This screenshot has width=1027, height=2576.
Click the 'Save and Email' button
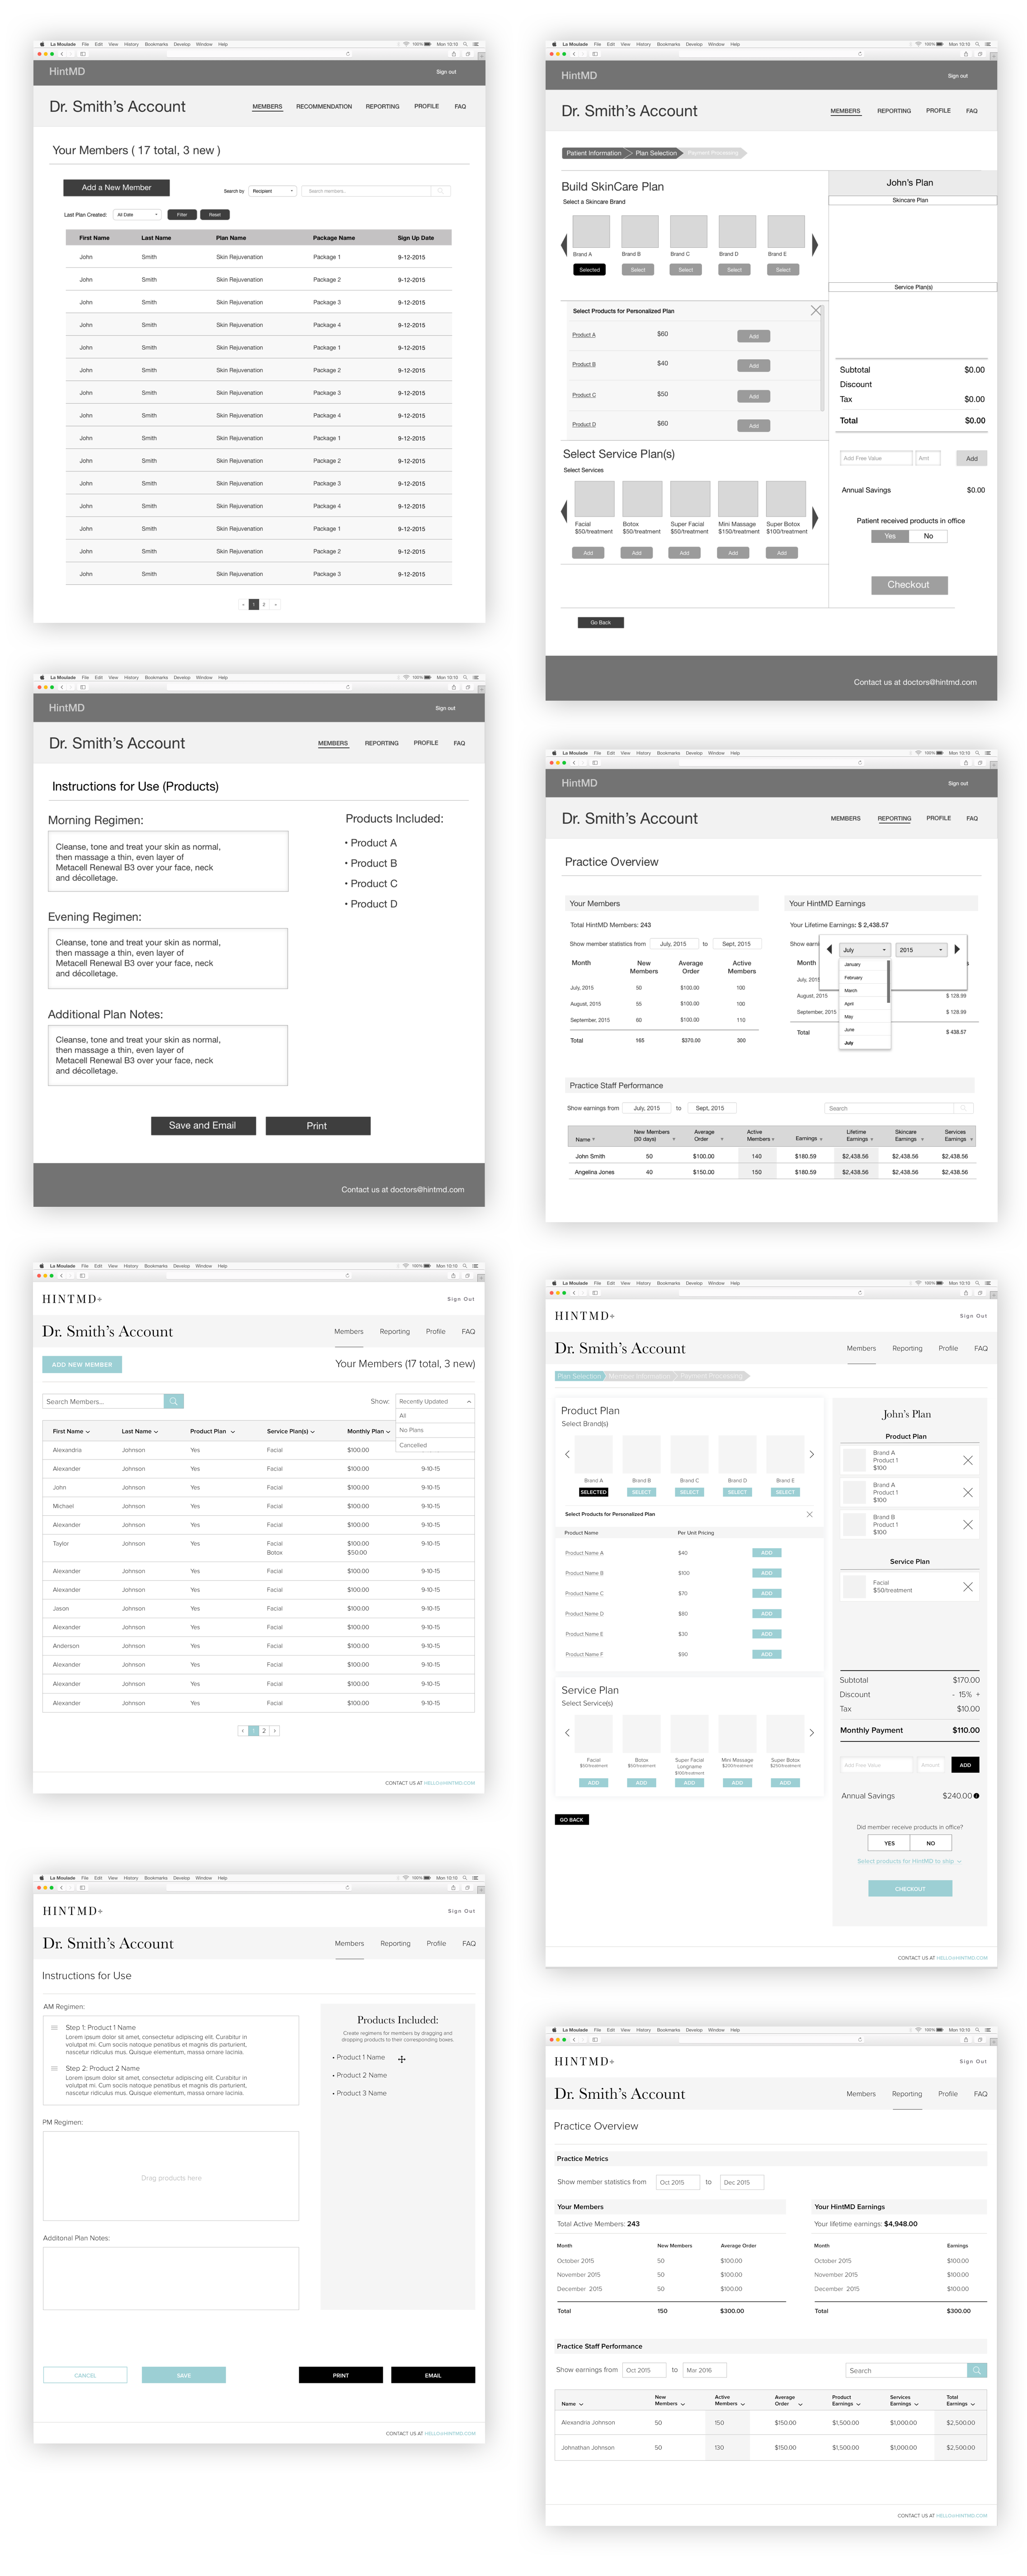click(x=203, y=1125)
